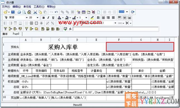Open the 单元格 menu
Viewport: 180px width, 108px height.
27,7
